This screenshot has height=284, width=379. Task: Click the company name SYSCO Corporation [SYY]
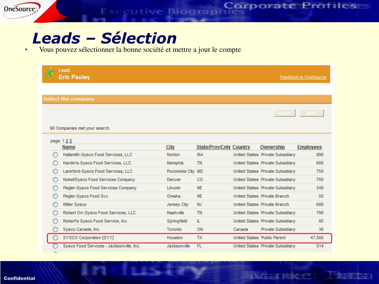point(88,238)
